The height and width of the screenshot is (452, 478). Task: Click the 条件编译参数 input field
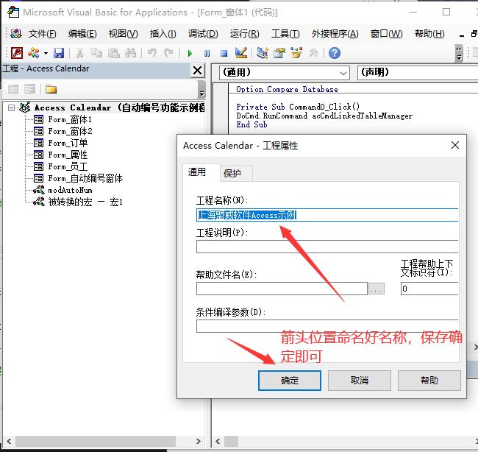327,326
